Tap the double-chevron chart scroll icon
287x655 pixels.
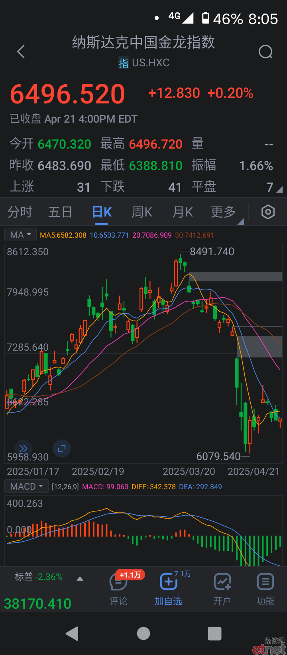point(24,448)
